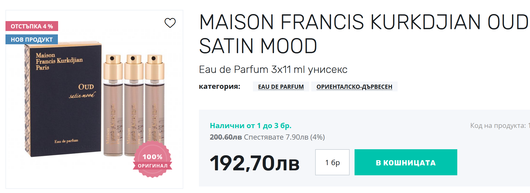Add product to wishlist with heart icon

[170, 23]
